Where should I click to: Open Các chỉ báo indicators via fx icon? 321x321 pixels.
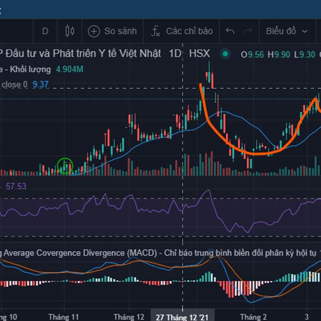pos(156,31)
